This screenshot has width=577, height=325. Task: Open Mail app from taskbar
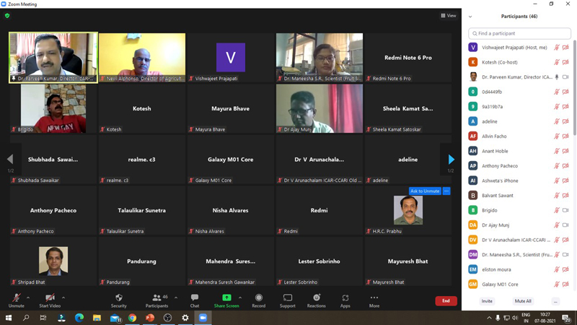(x=115, y=318)
